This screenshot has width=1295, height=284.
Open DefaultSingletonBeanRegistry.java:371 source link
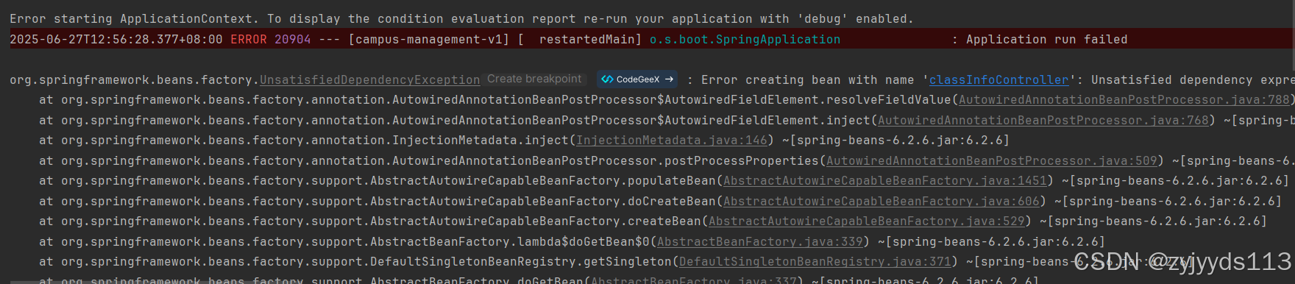(815, 262)
